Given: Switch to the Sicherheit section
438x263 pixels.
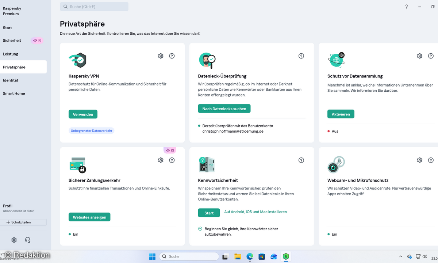Looking at the screenshot, I should click(x=12, y=41).
